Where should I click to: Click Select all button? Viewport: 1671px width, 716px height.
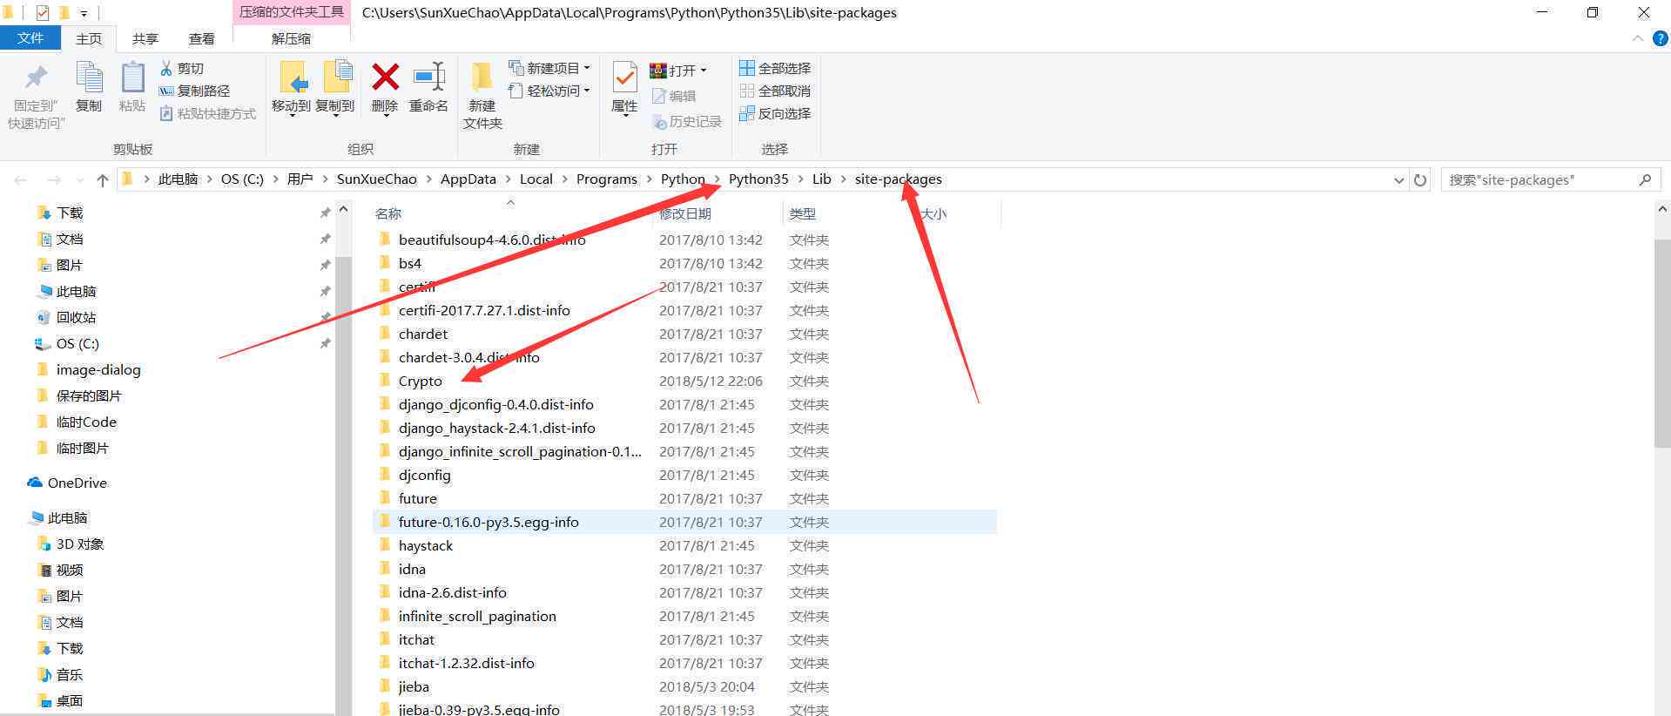[x=775, y=68]
